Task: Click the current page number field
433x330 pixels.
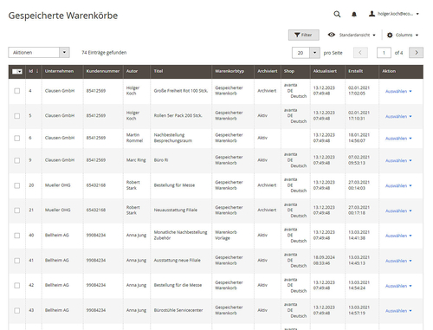Action: (x=384, y=53)
